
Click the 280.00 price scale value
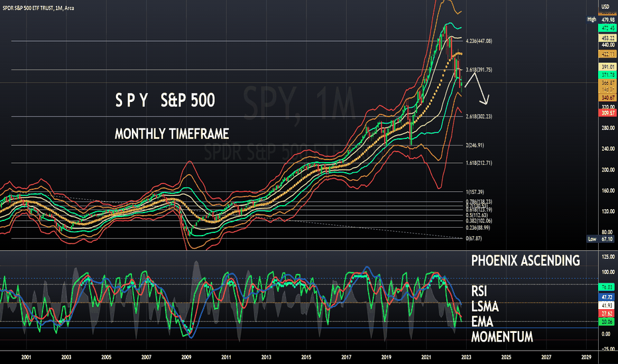click(608, 128)
